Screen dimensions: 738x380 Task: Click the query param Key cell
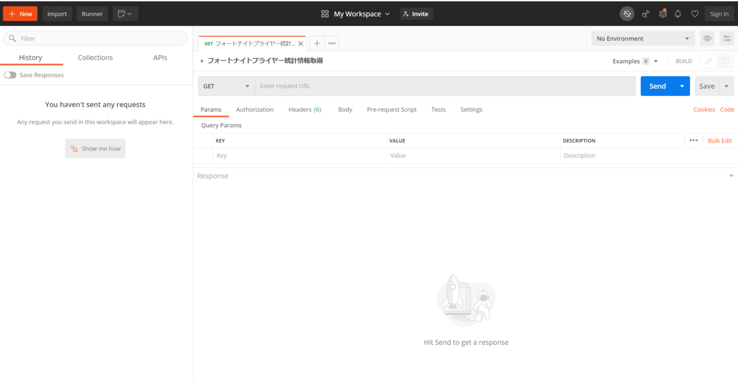(300, 156)
